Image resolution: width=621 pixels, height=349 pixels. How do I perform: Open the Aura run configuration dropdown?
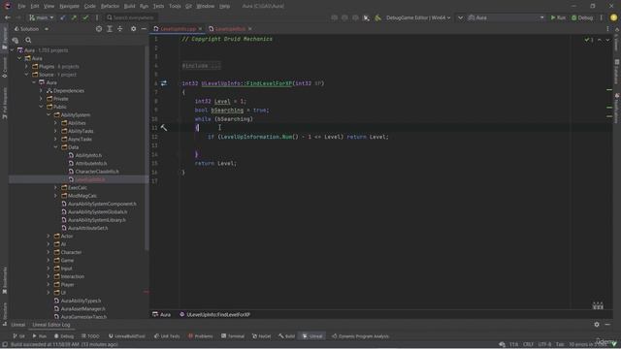click(507, 17)
